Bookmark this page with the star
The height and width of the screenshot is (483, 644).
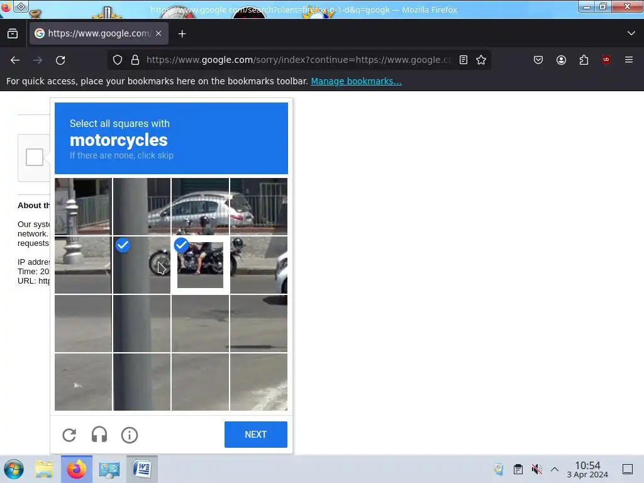pyautogui.click(x=481, y=60)
